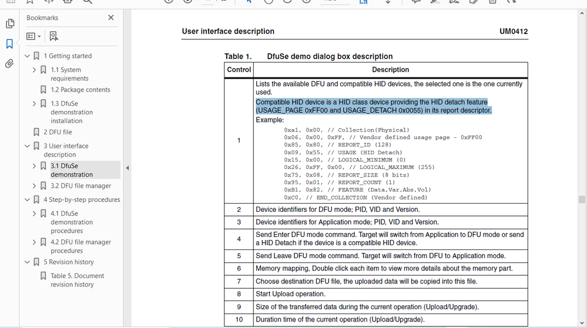The image size is (587, 328).
Task: Expand '4.1 DfuSe demonstration procedures' bookmark
Action: [34, 213]
